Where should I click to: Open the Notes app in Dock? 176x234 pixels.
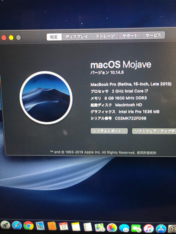click(76, 227)
